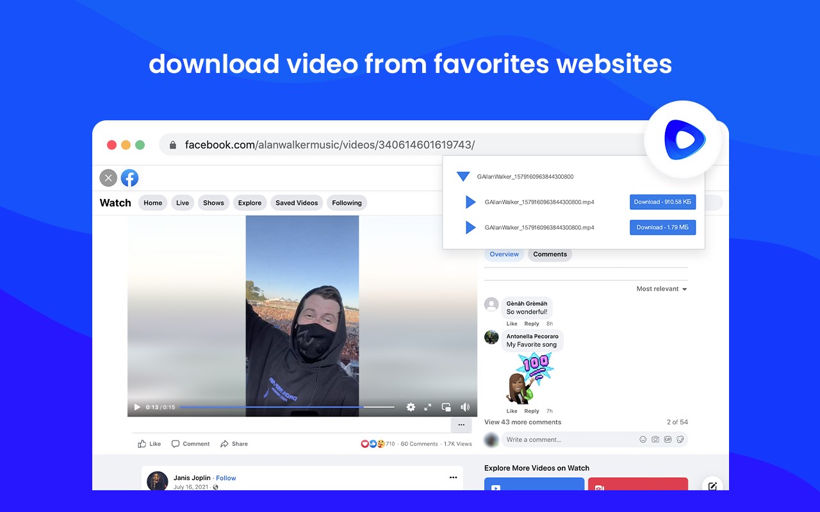Play preview of the 1.79 МБ video
The height and width of the screenshot is (512, 820).
[x=471, y=227]
